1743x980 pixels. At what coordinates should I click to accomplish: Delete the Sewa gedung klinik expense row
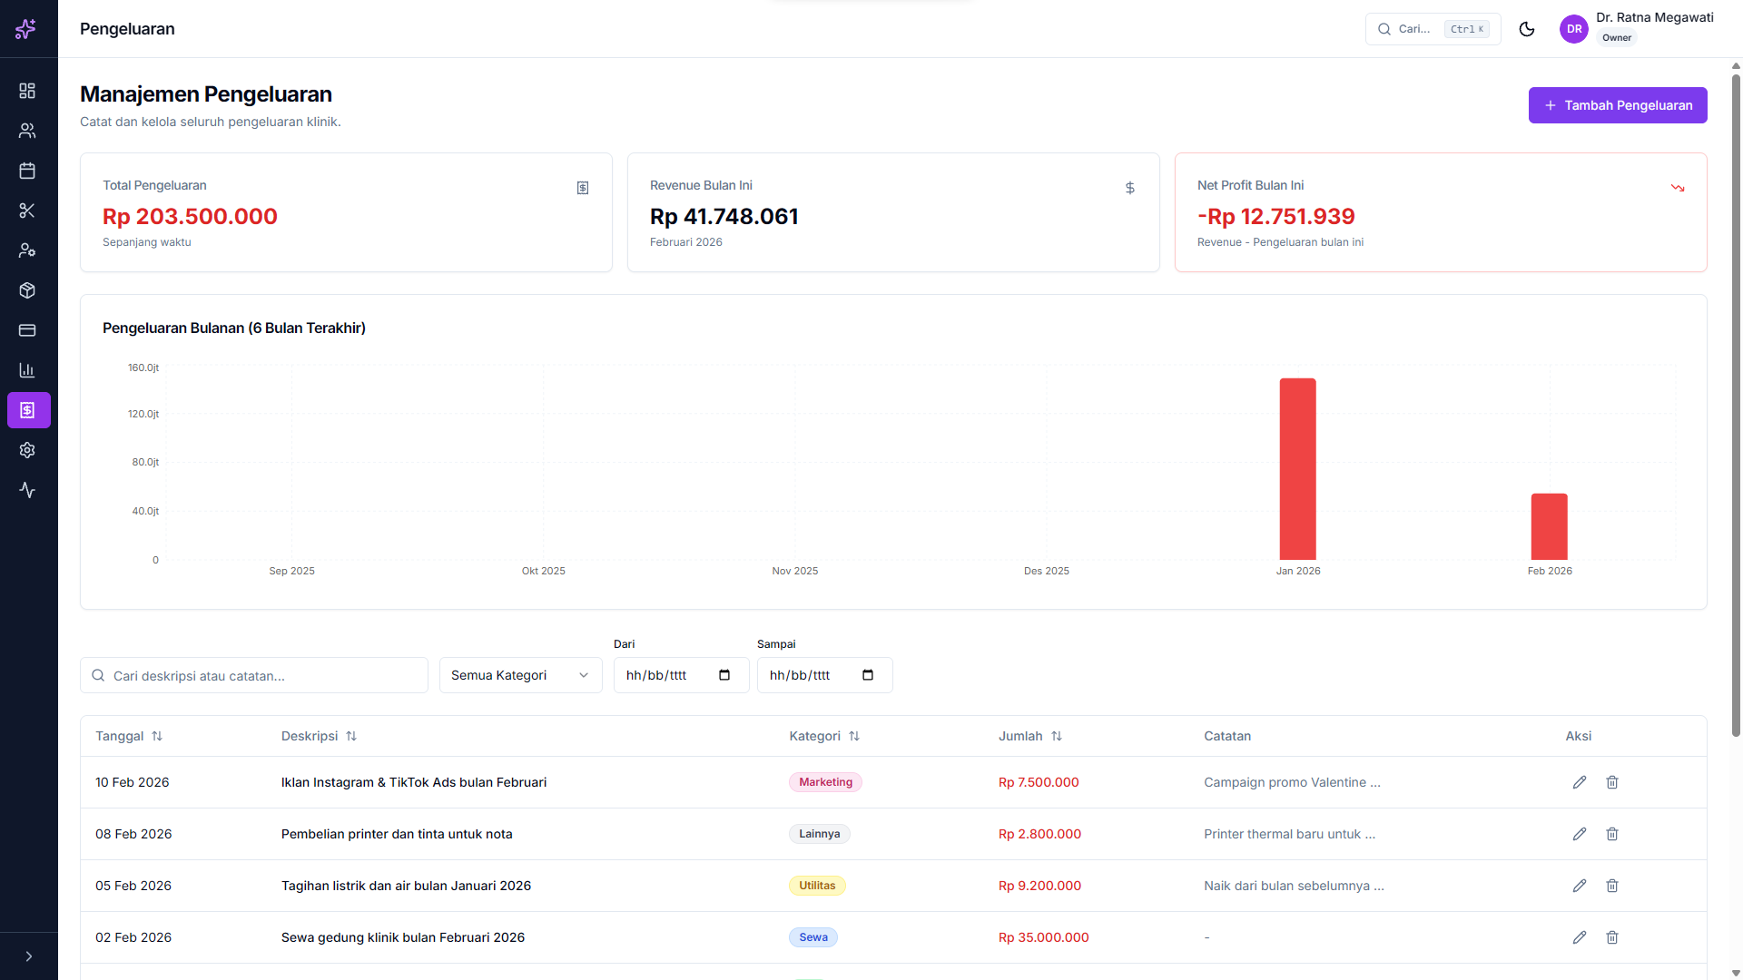point(1612,937)
